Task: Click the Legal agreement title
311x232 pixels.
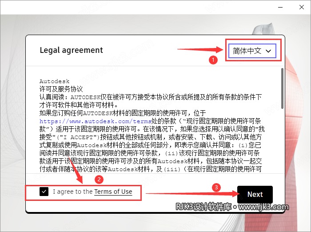Action: point(72,50)
